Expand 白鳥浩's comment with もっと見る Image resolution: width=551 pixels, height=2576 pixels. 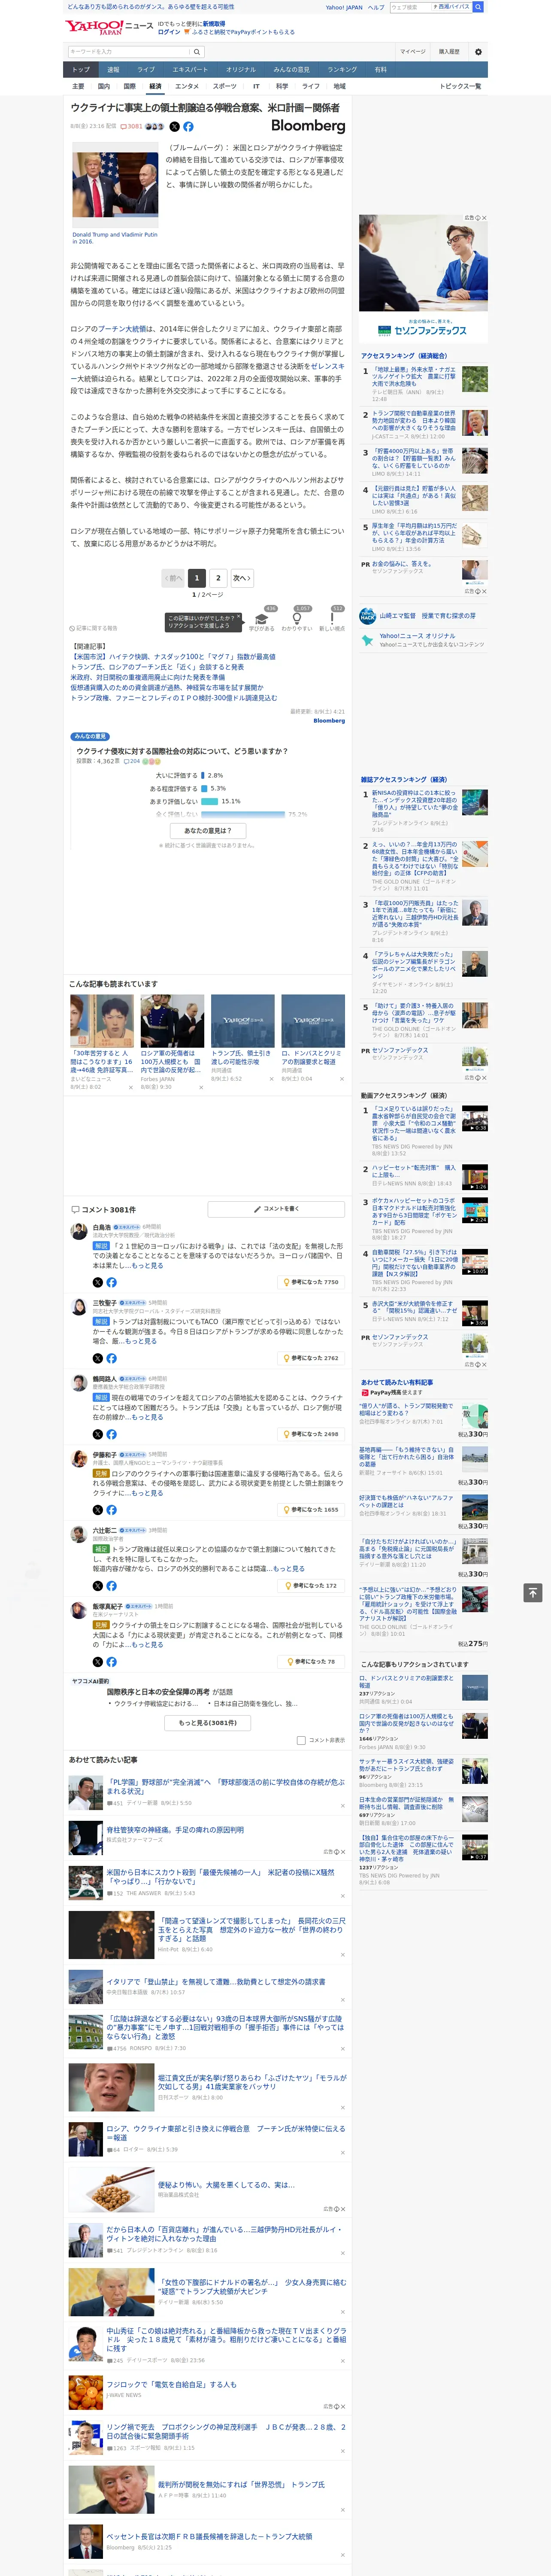point(148,1266)
